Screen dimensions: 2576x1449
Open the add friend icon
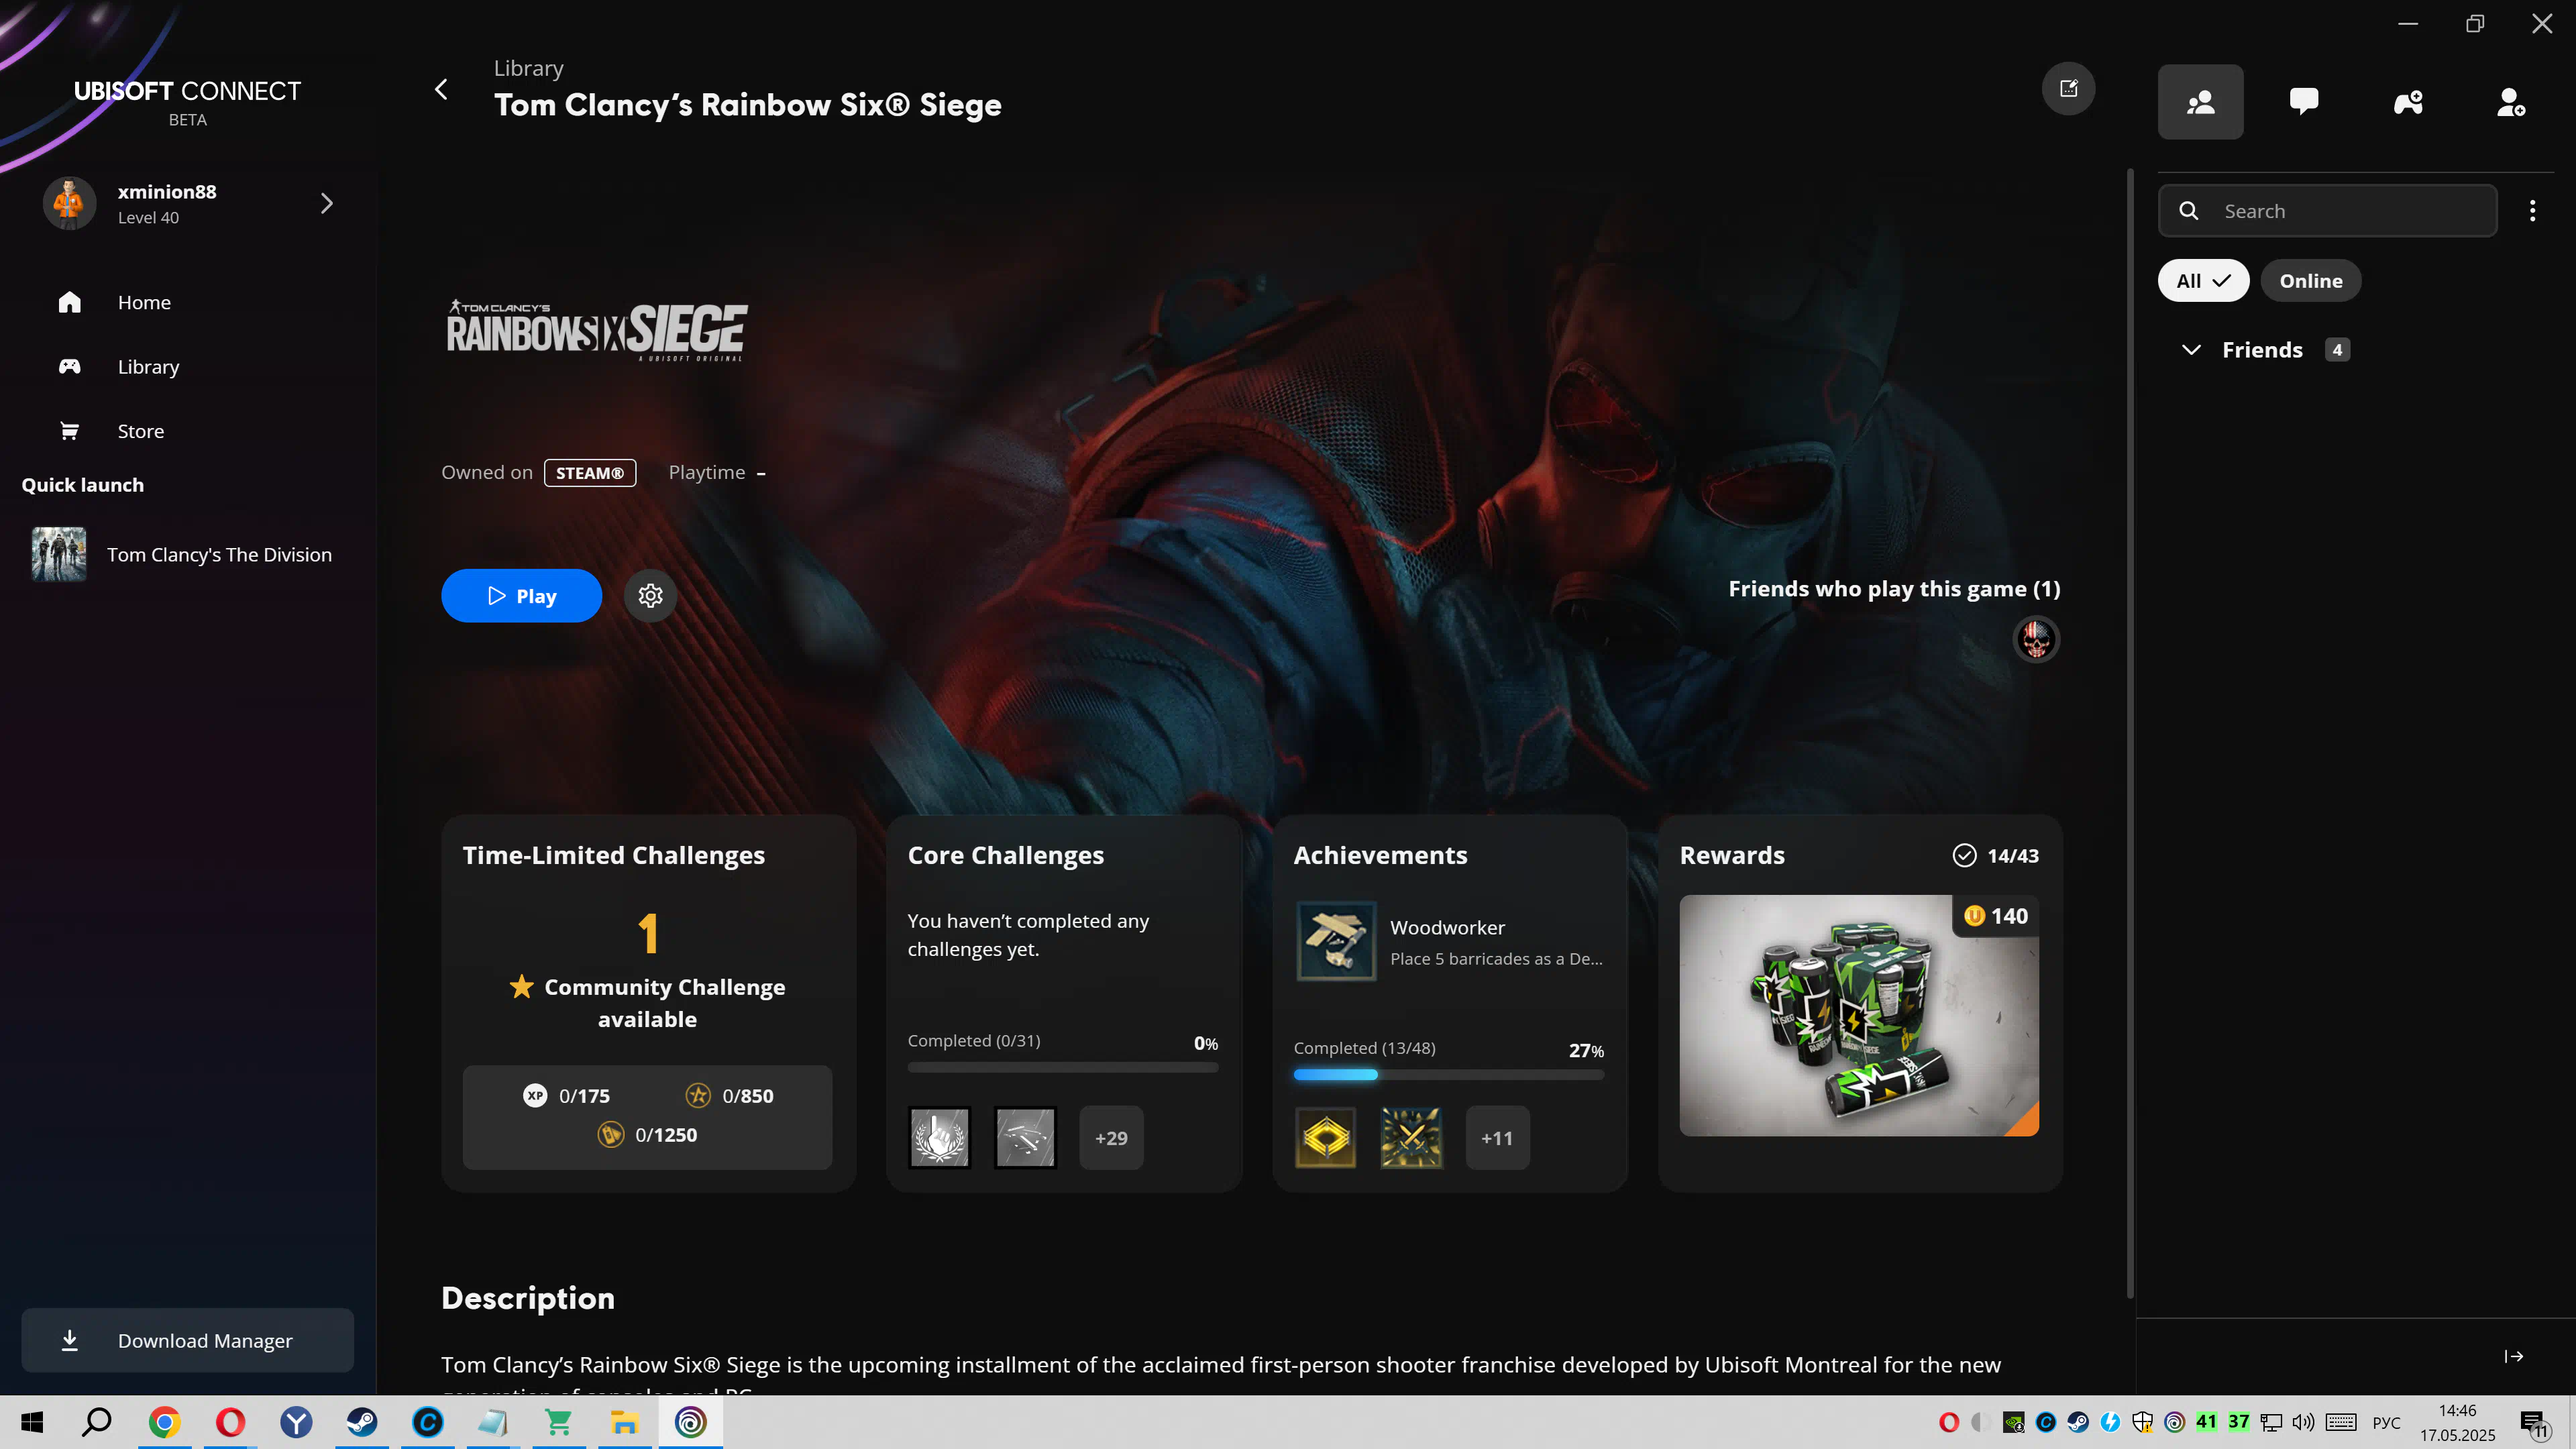pos(2511,102)
